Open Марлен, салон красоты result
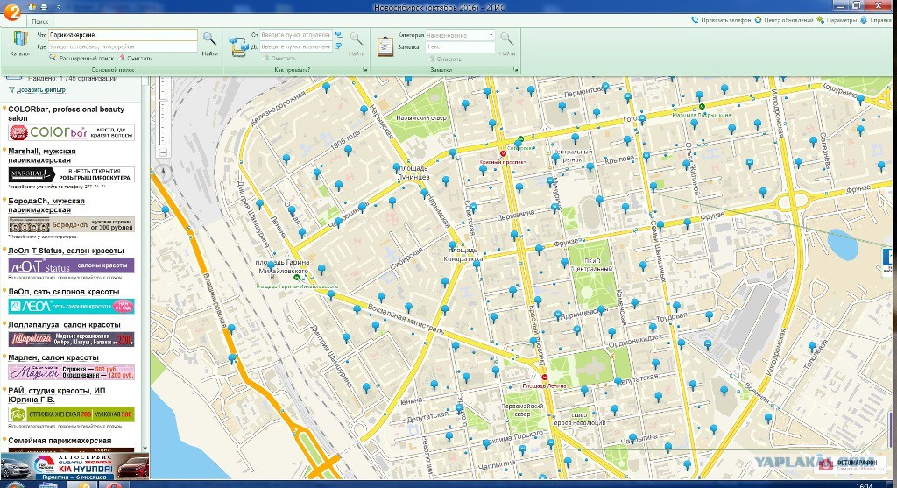The height and width of the screenshot is (488, 897). [53, 357]
